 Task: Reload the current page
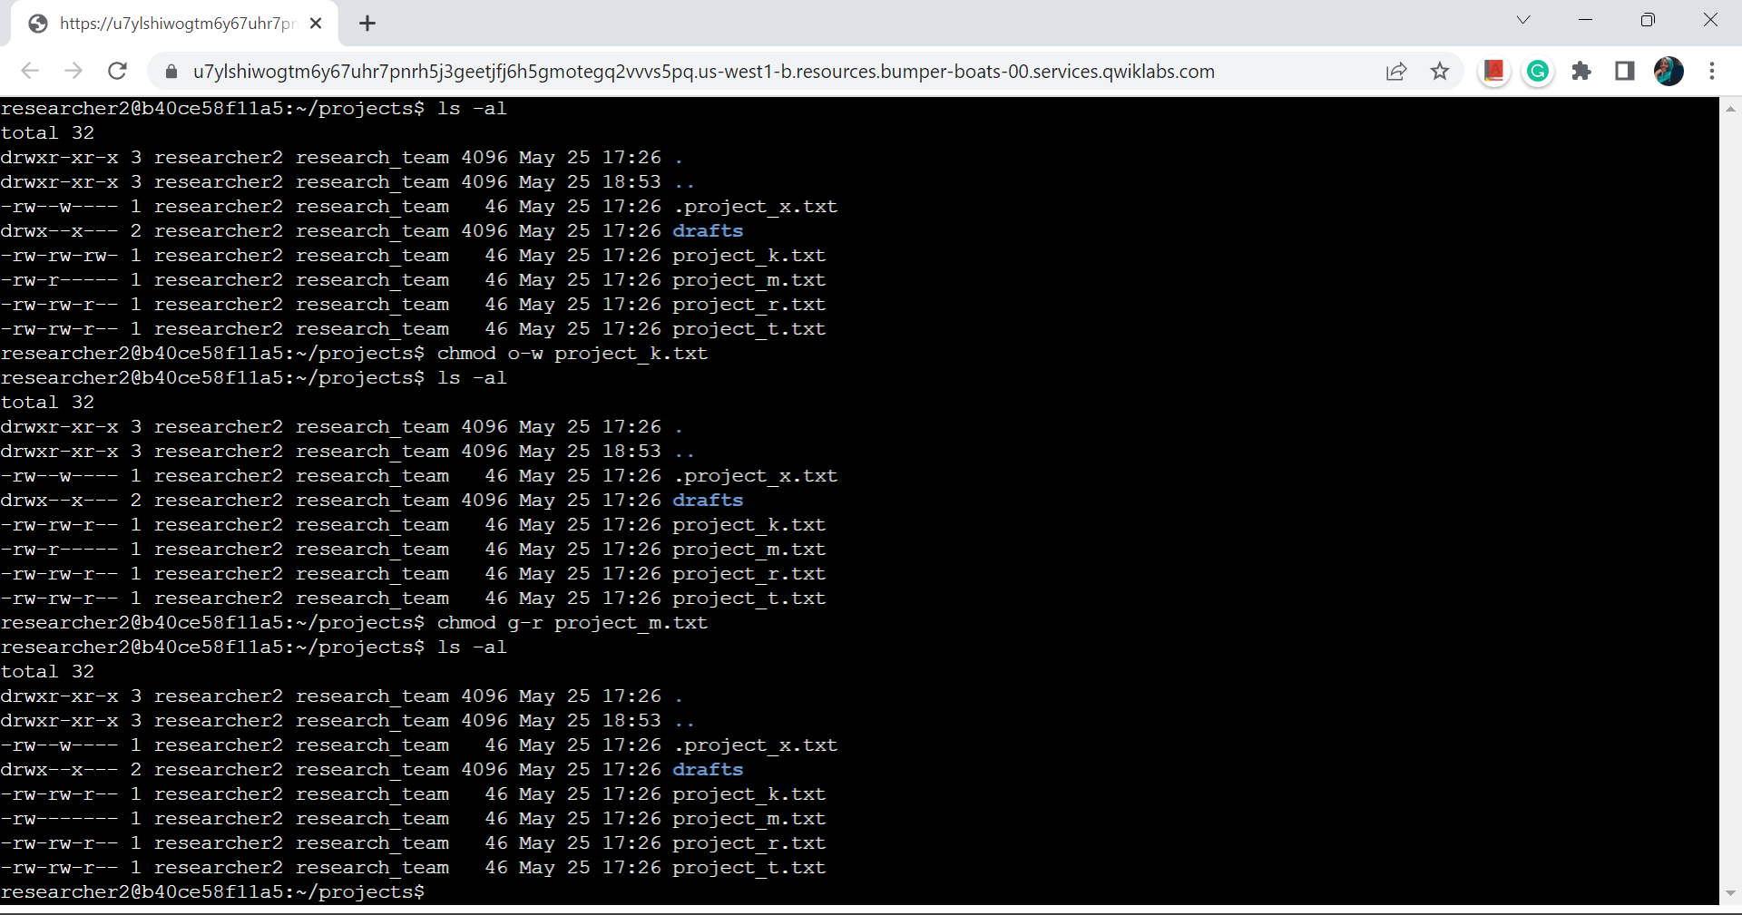[x=117, y=72]
